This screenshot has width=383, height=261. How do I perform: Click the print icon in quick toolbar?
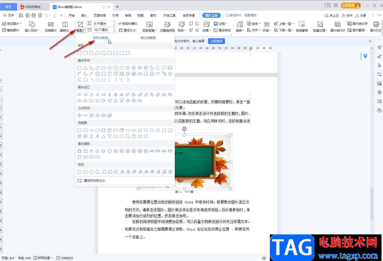point(33,15)
